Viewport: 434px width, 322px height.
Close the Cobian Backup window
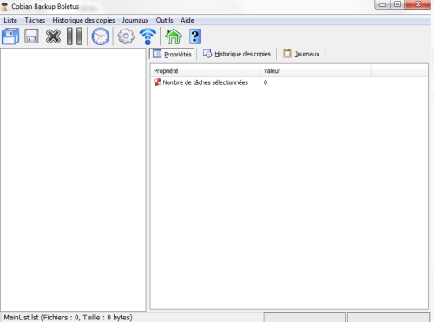click(x=418, y=4)
